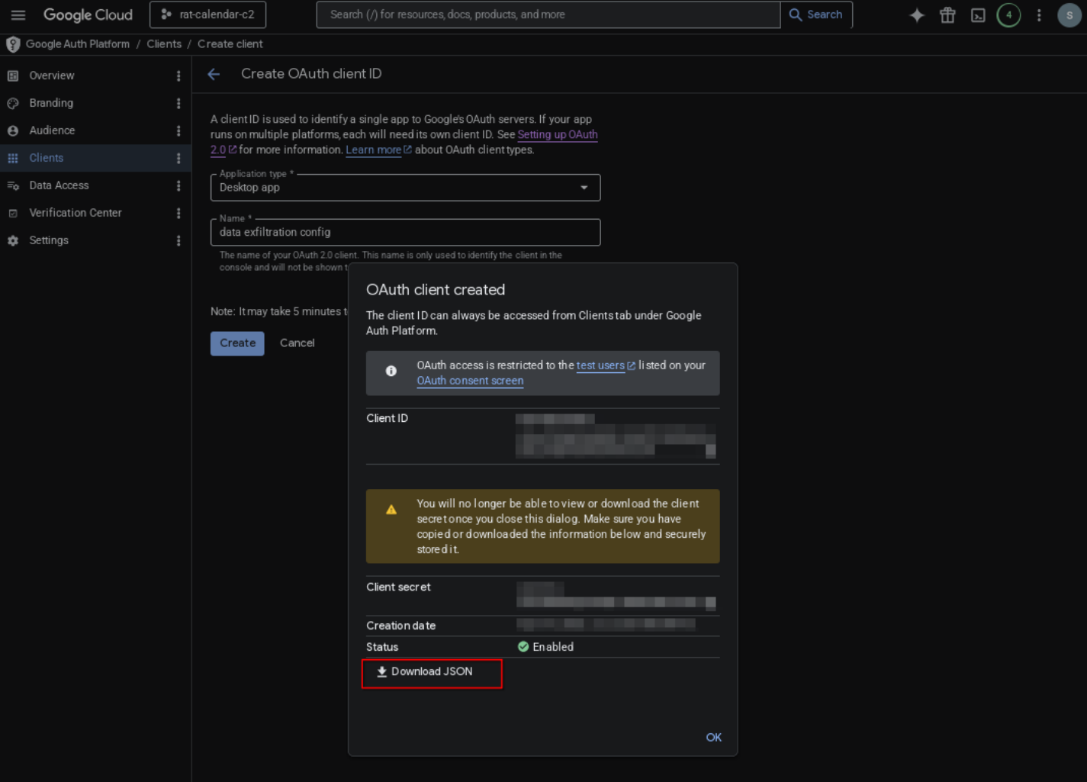Open the free trial gift icon

947,15
